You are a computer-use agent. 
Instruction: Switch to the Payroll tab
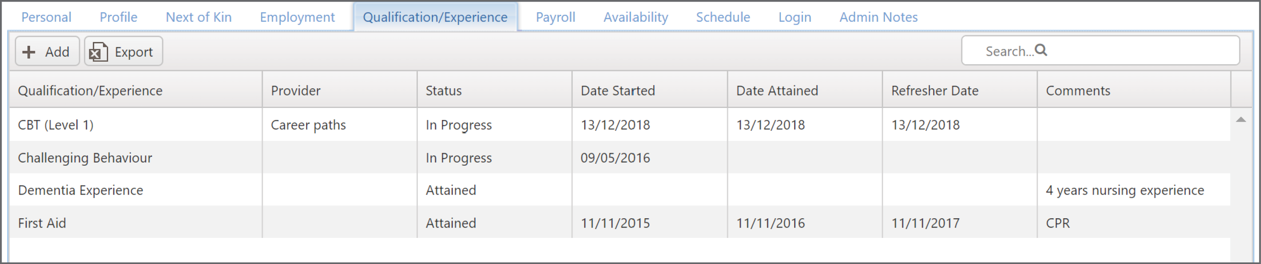tap(555, 17)
